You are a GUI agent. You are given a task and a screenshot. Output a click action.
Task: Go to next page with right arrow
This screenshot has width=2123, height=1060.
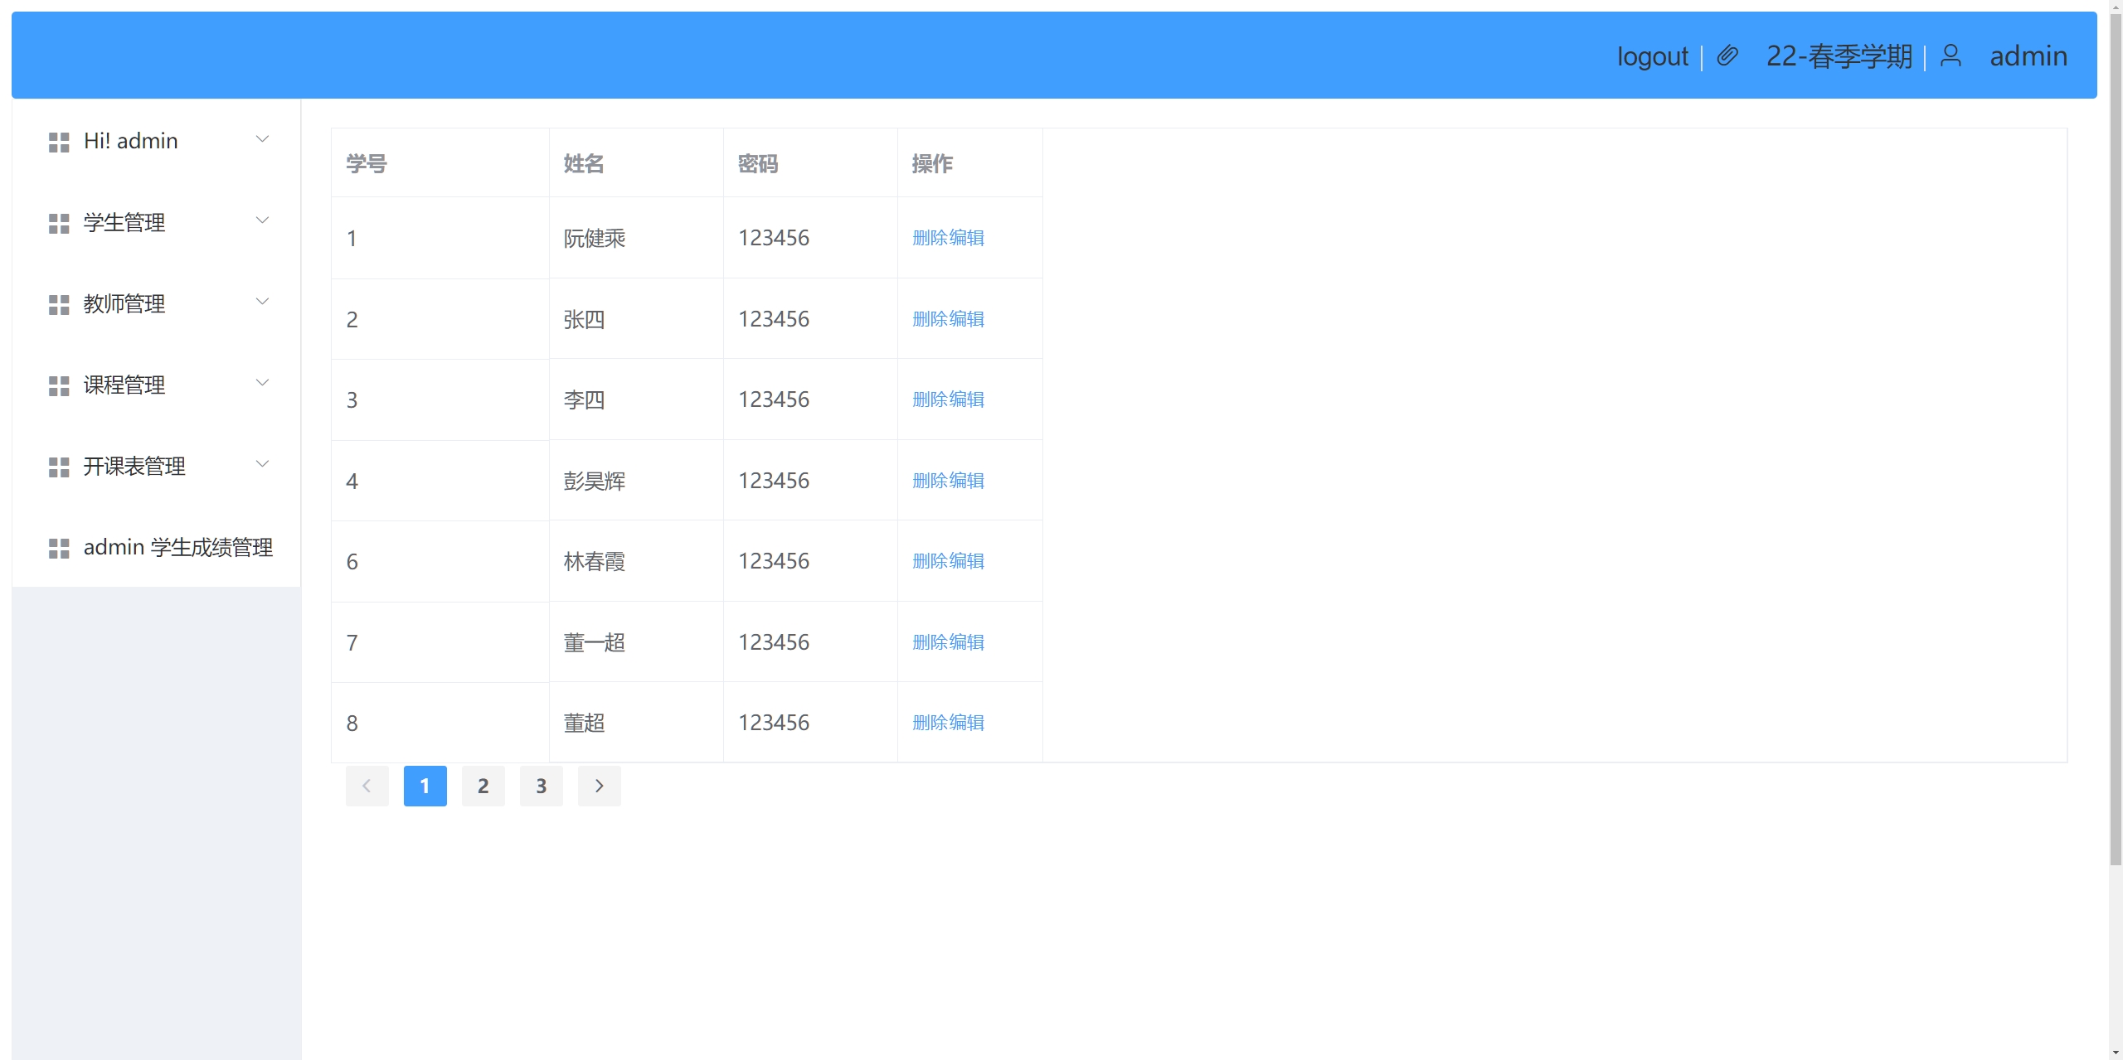600,786
